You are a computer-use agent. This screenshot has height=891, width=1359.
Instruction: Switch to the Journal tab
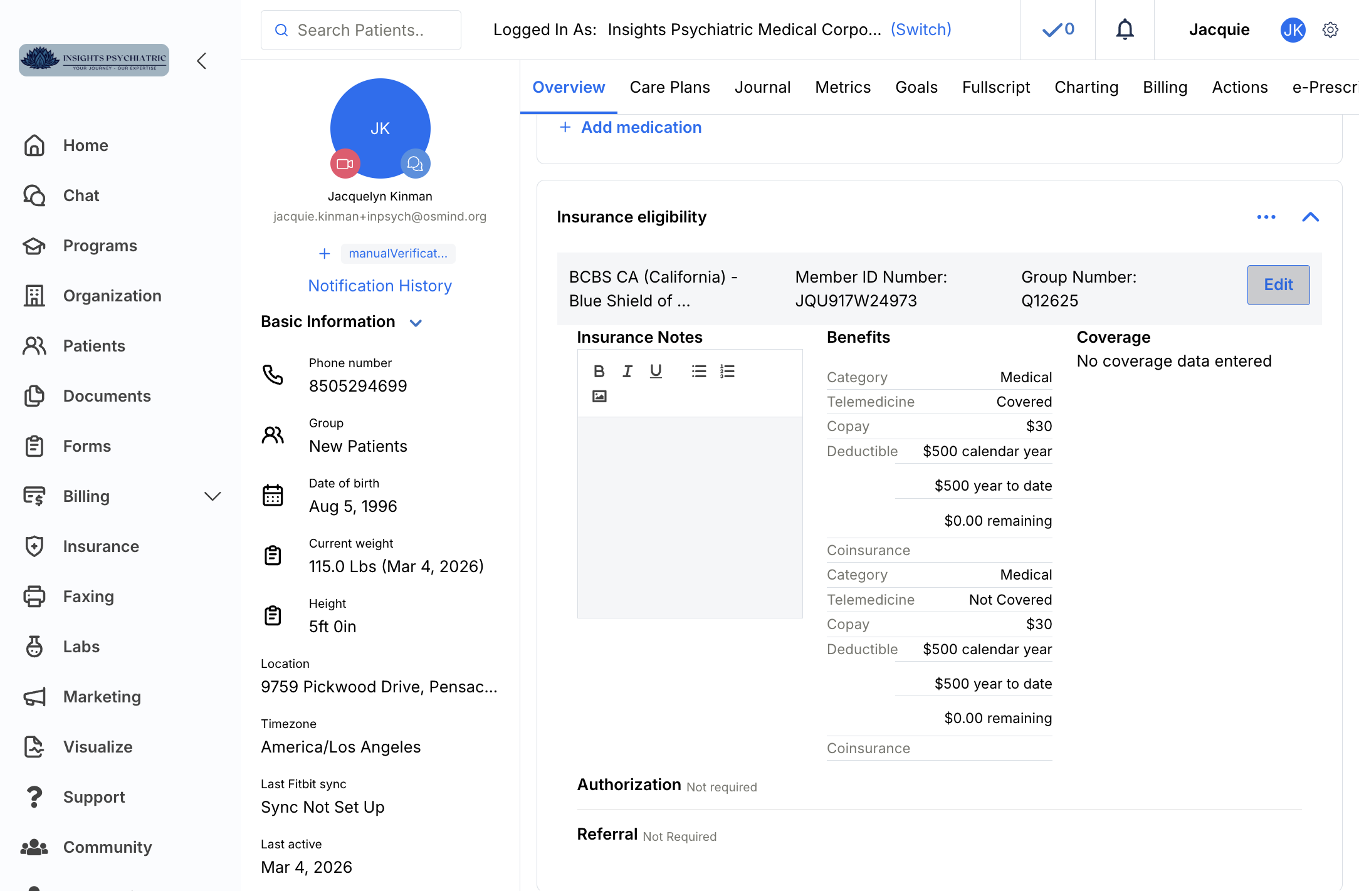pyautogui.click(x=762, y=87)
